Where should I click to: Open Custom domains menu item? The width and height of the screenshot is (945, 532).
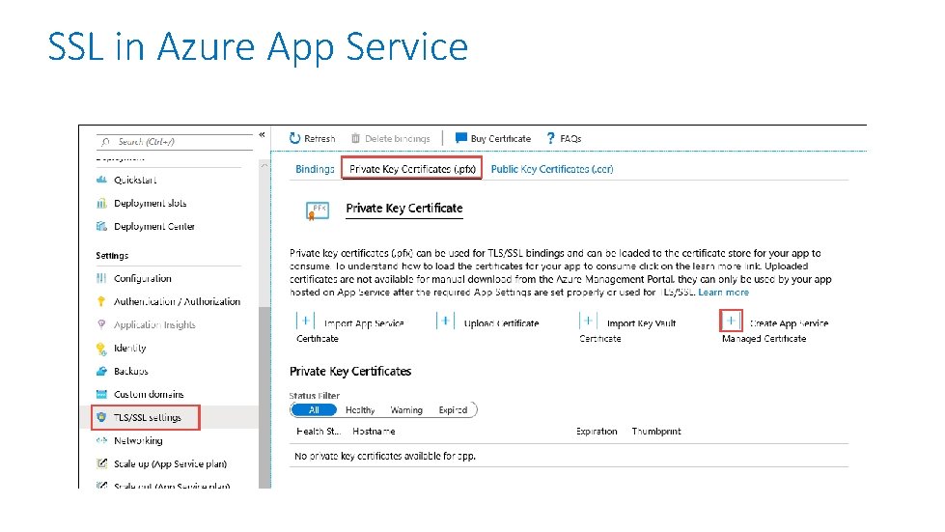click(149, 394)
